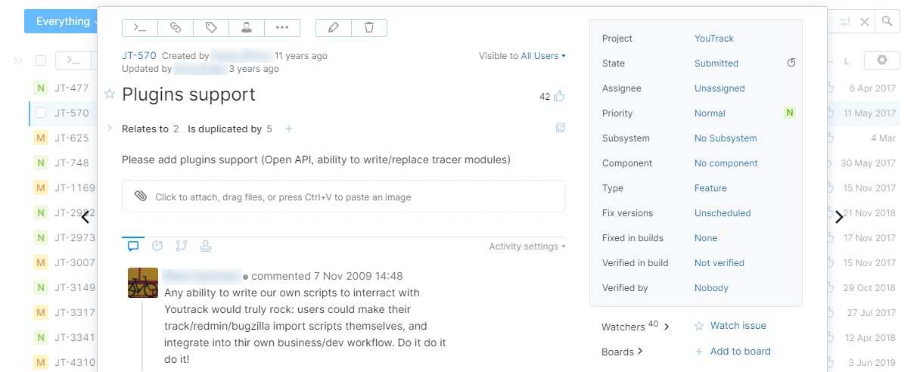The image size is (923, 372).
Task: Click the link issue chain icon
Action: pos(176,28)
